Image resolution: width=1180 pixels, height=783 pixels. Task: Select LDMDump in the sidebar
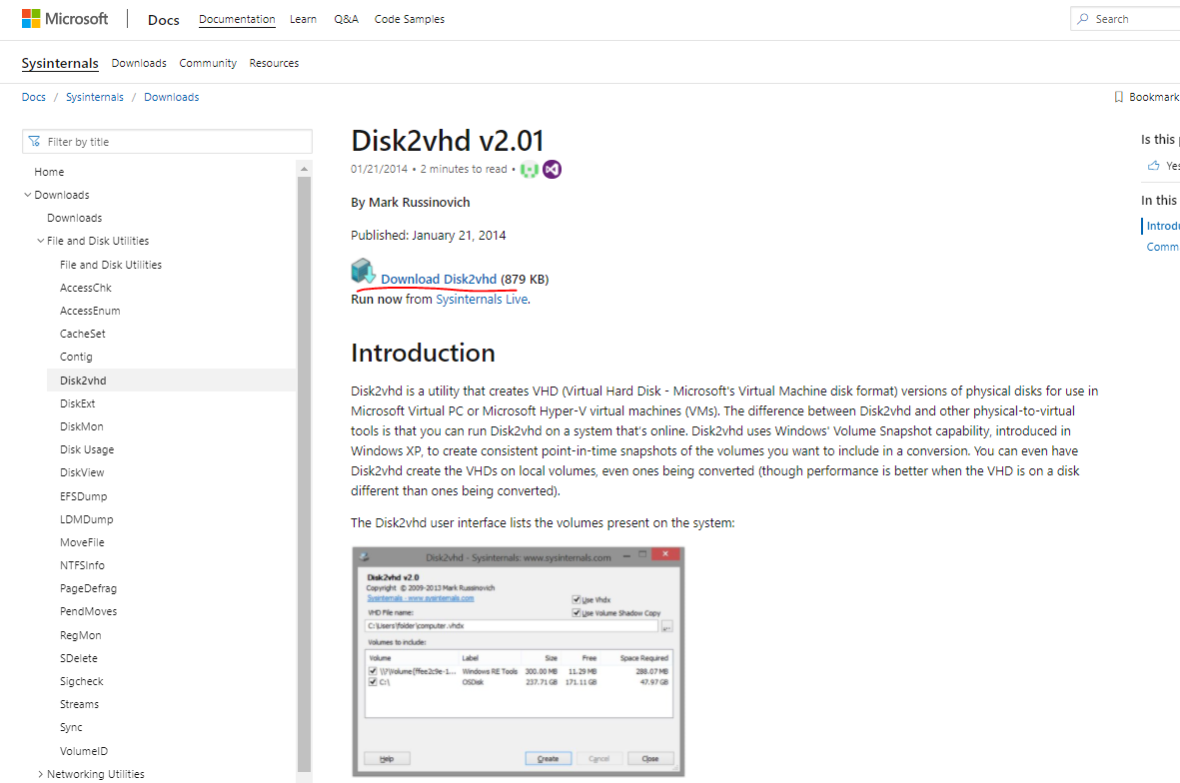click(87, 519)
